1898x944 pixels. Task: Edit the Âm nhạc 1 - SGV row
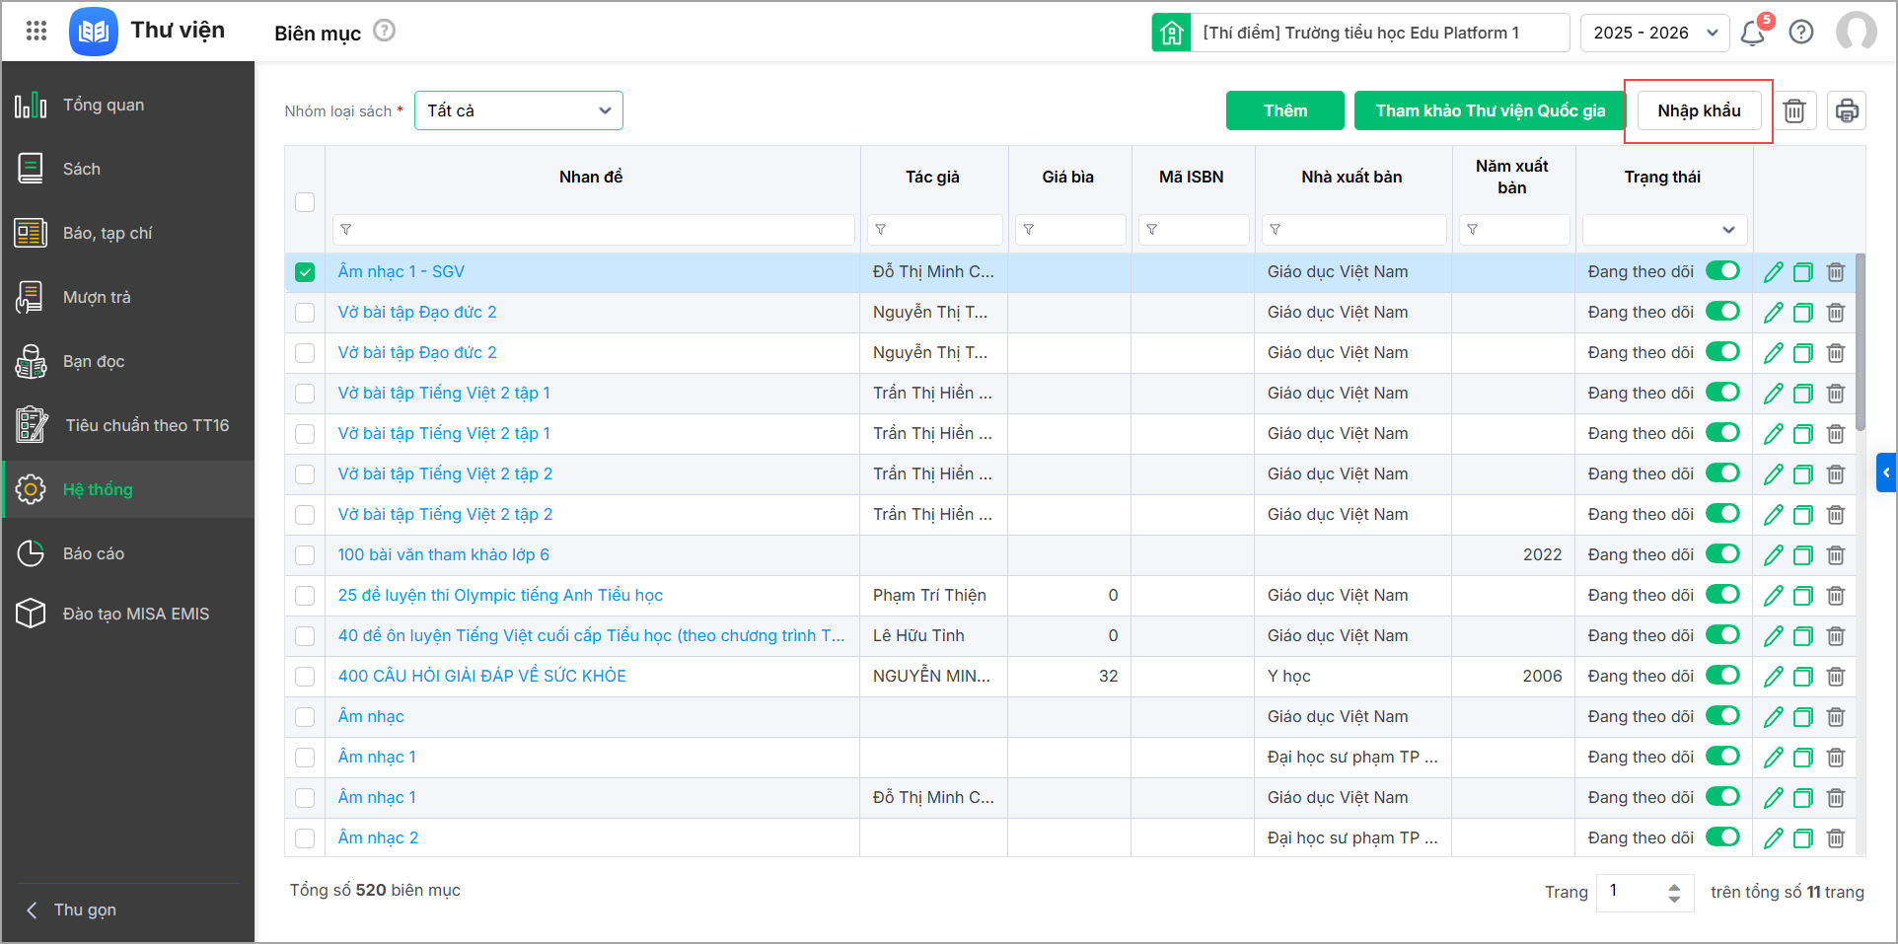tap(1774, 272)
